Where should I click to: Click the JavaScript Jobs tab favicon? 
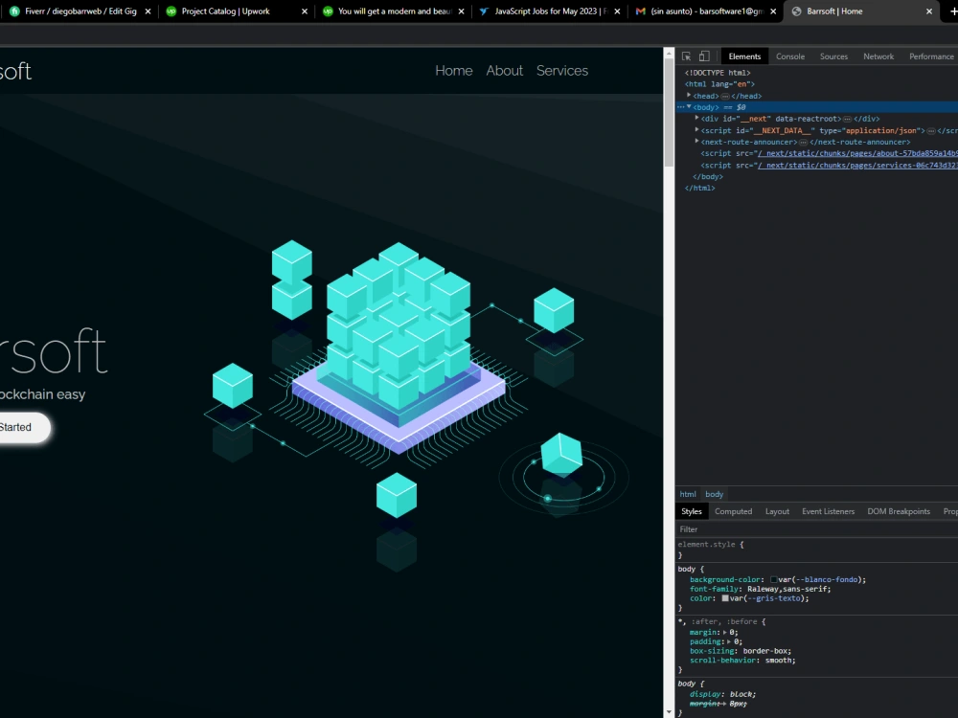tap(484, 11)
